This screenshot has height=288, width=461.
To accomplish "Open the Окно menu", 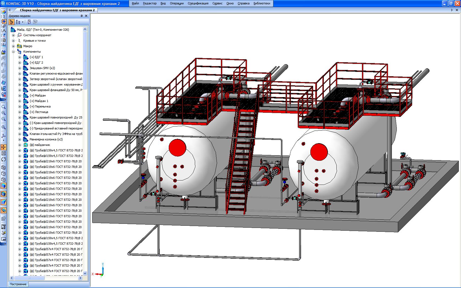I will click(x=230, y=3).
